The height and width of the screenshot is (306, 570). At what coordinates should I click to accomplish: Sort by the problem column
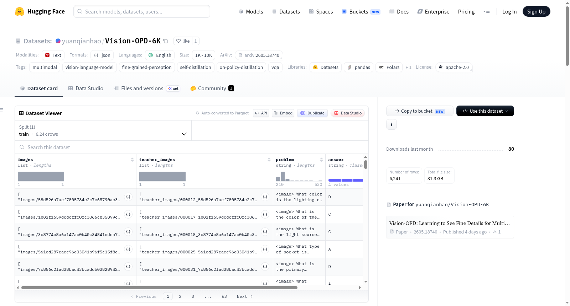tap(321, 160)
